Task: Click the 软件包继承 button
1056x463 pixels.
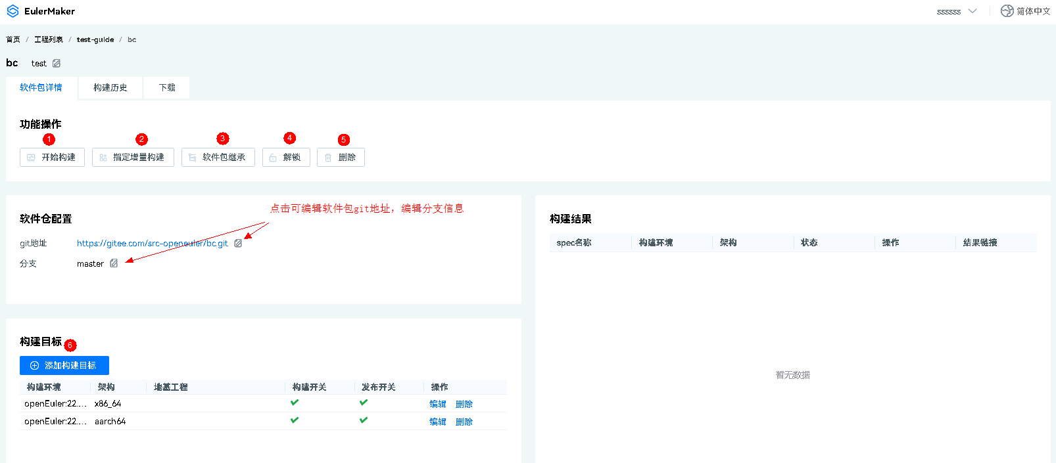Action: pos(218,158)
